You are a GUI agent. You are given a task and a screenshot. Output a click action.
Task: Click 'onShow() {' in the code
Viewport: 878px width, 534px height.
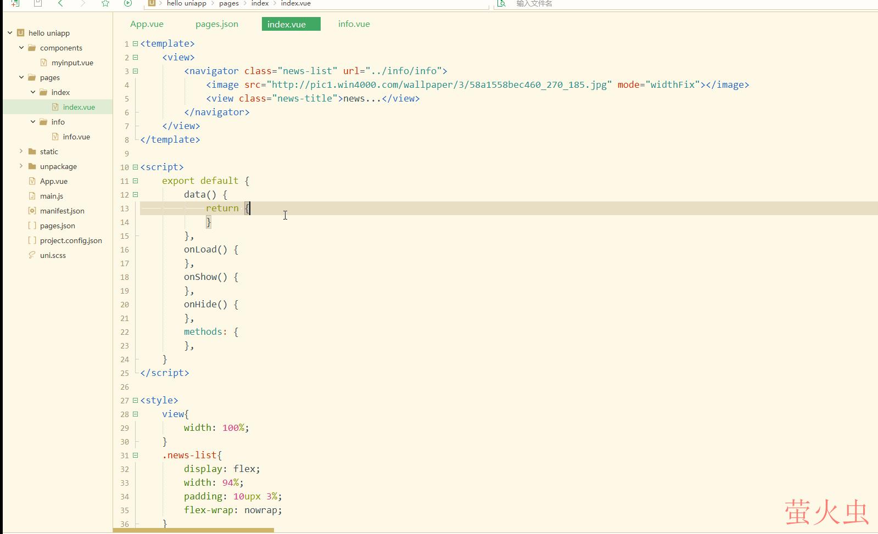(211, 277)
